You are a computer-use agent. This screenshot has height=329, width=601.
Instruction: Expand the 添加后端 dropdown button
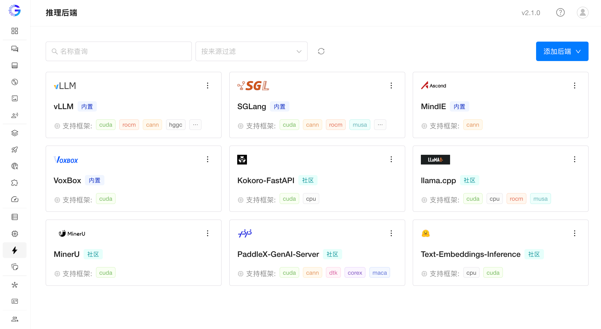coord(562,51)
